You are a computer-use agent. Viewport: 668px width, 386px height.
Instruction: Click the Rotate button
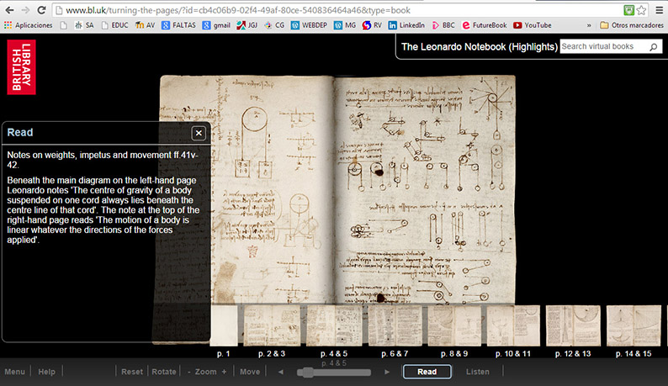[164, 372]
